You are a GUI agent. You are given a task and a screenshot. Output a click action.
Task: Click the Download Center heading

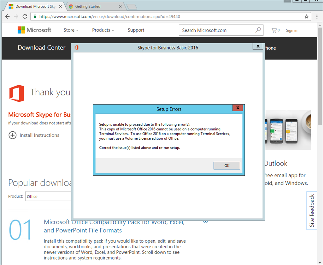pos(41,48)
